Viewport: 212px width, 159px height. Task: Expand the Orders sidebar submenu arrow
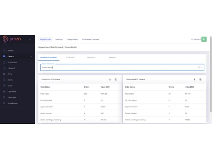[x=31, y=56]
